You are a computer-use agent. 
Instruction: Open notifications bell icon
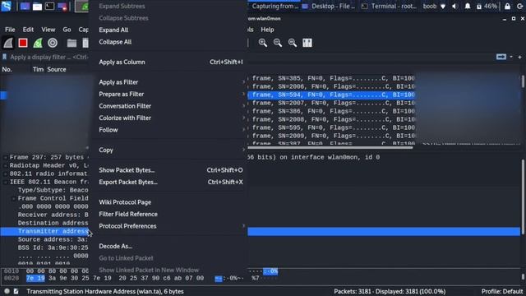point(468,7)
